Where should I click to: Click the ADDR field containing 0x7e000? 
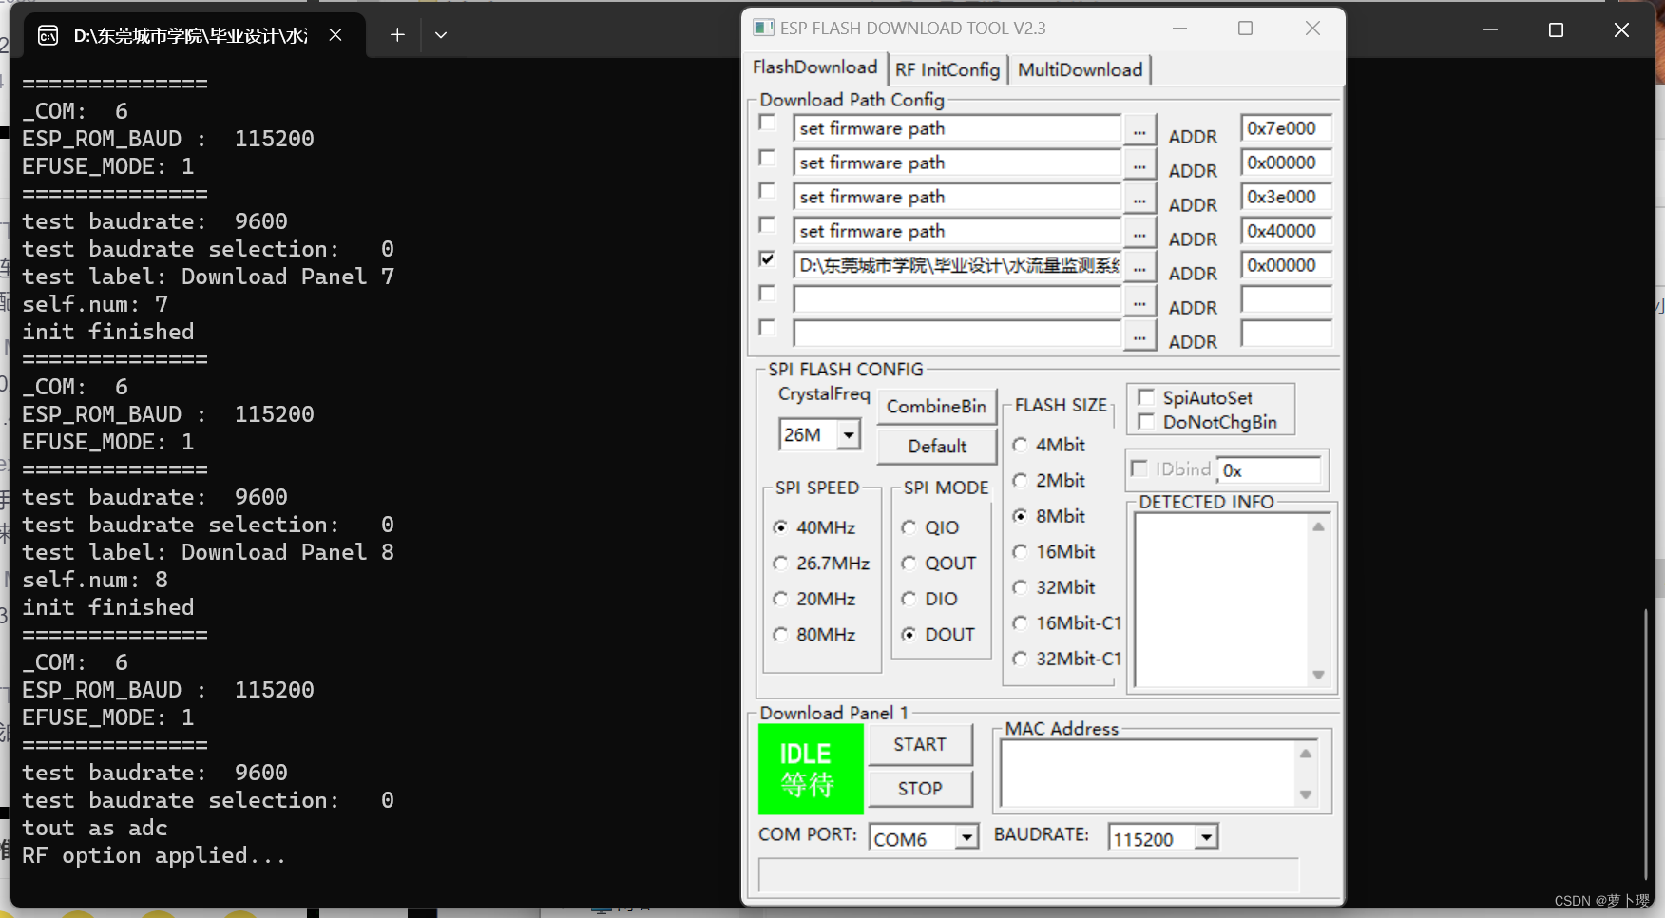[x=1285, y=127]
